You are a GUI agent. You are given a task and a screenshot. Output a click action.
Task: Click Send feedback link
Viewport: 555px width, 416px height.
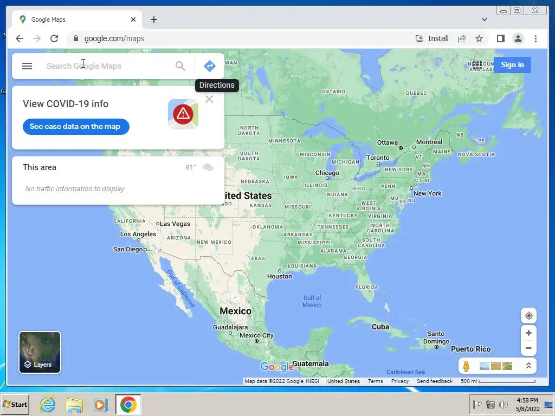point(434,381)
